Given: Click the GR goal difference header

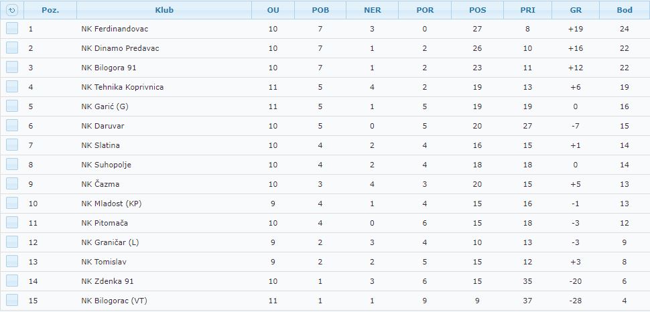Looking at the screenshot, I should 576,10.
